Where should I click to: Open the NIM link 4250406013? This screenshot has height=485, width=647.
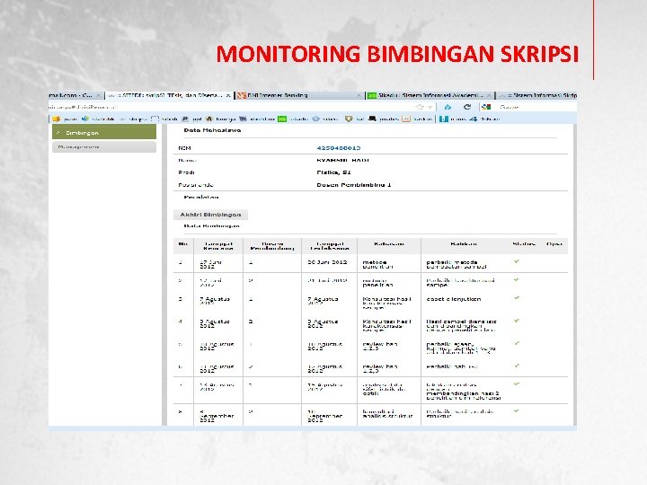(339, 147)
